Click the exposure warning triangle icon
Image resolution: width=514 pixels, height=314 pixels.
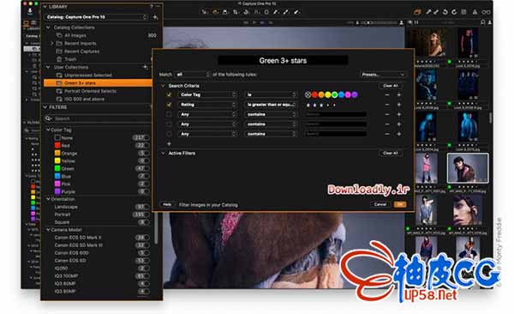coord(475,12)
